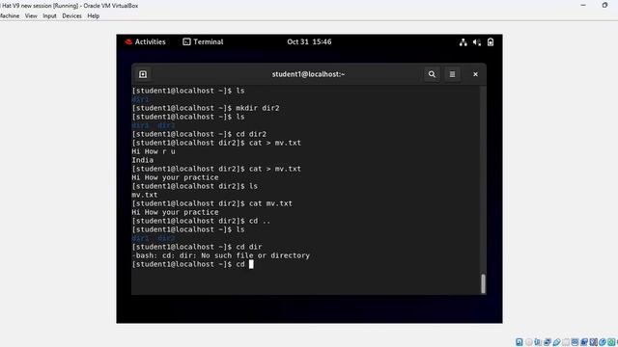Screen dimensions: 618x347
Task: Open a new terminal tab with plus icon
Action: (143, 74)
